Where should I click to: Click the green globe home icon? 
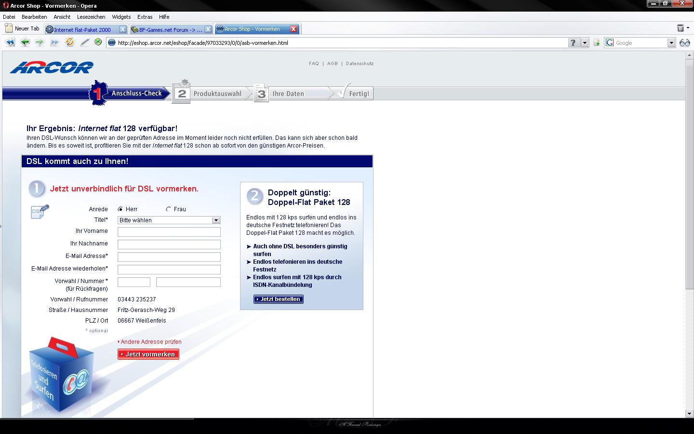[98, 42]
